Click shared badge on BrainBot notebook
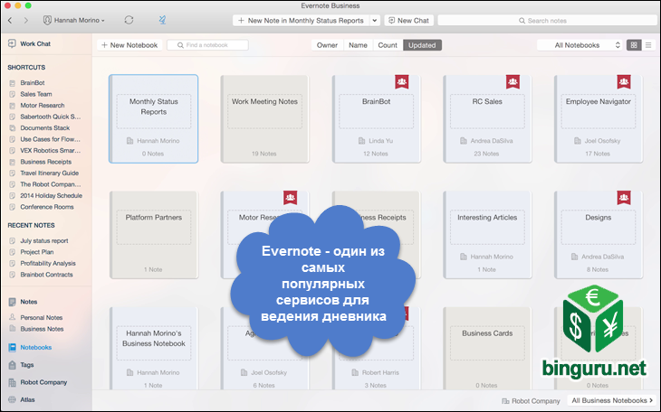The width and height of the screenshot is (661, 412). (x=402, y=81)
